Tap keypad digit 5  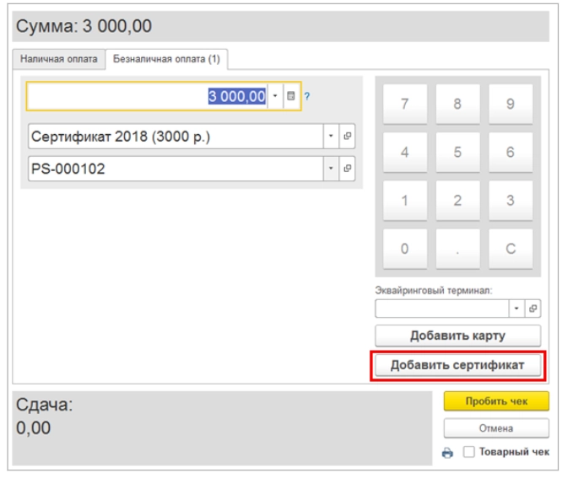pos(457,153)
